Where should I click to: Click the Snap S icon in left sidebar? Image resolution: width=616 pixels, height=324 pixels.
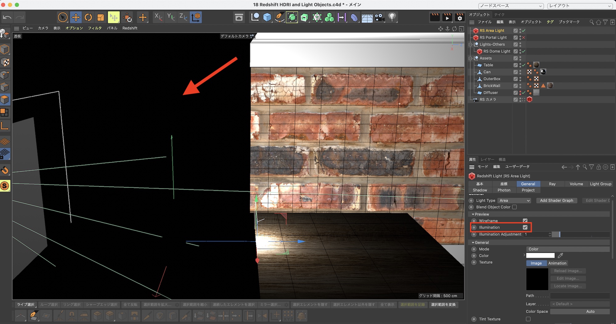[5, 186]
